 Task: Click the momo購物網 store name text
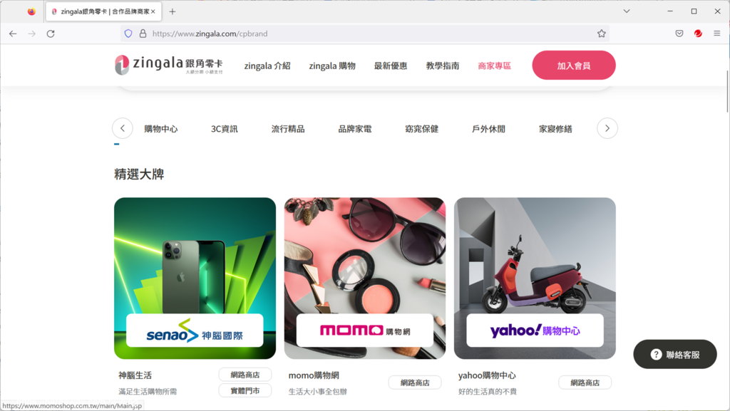click(x=314, y=375)
